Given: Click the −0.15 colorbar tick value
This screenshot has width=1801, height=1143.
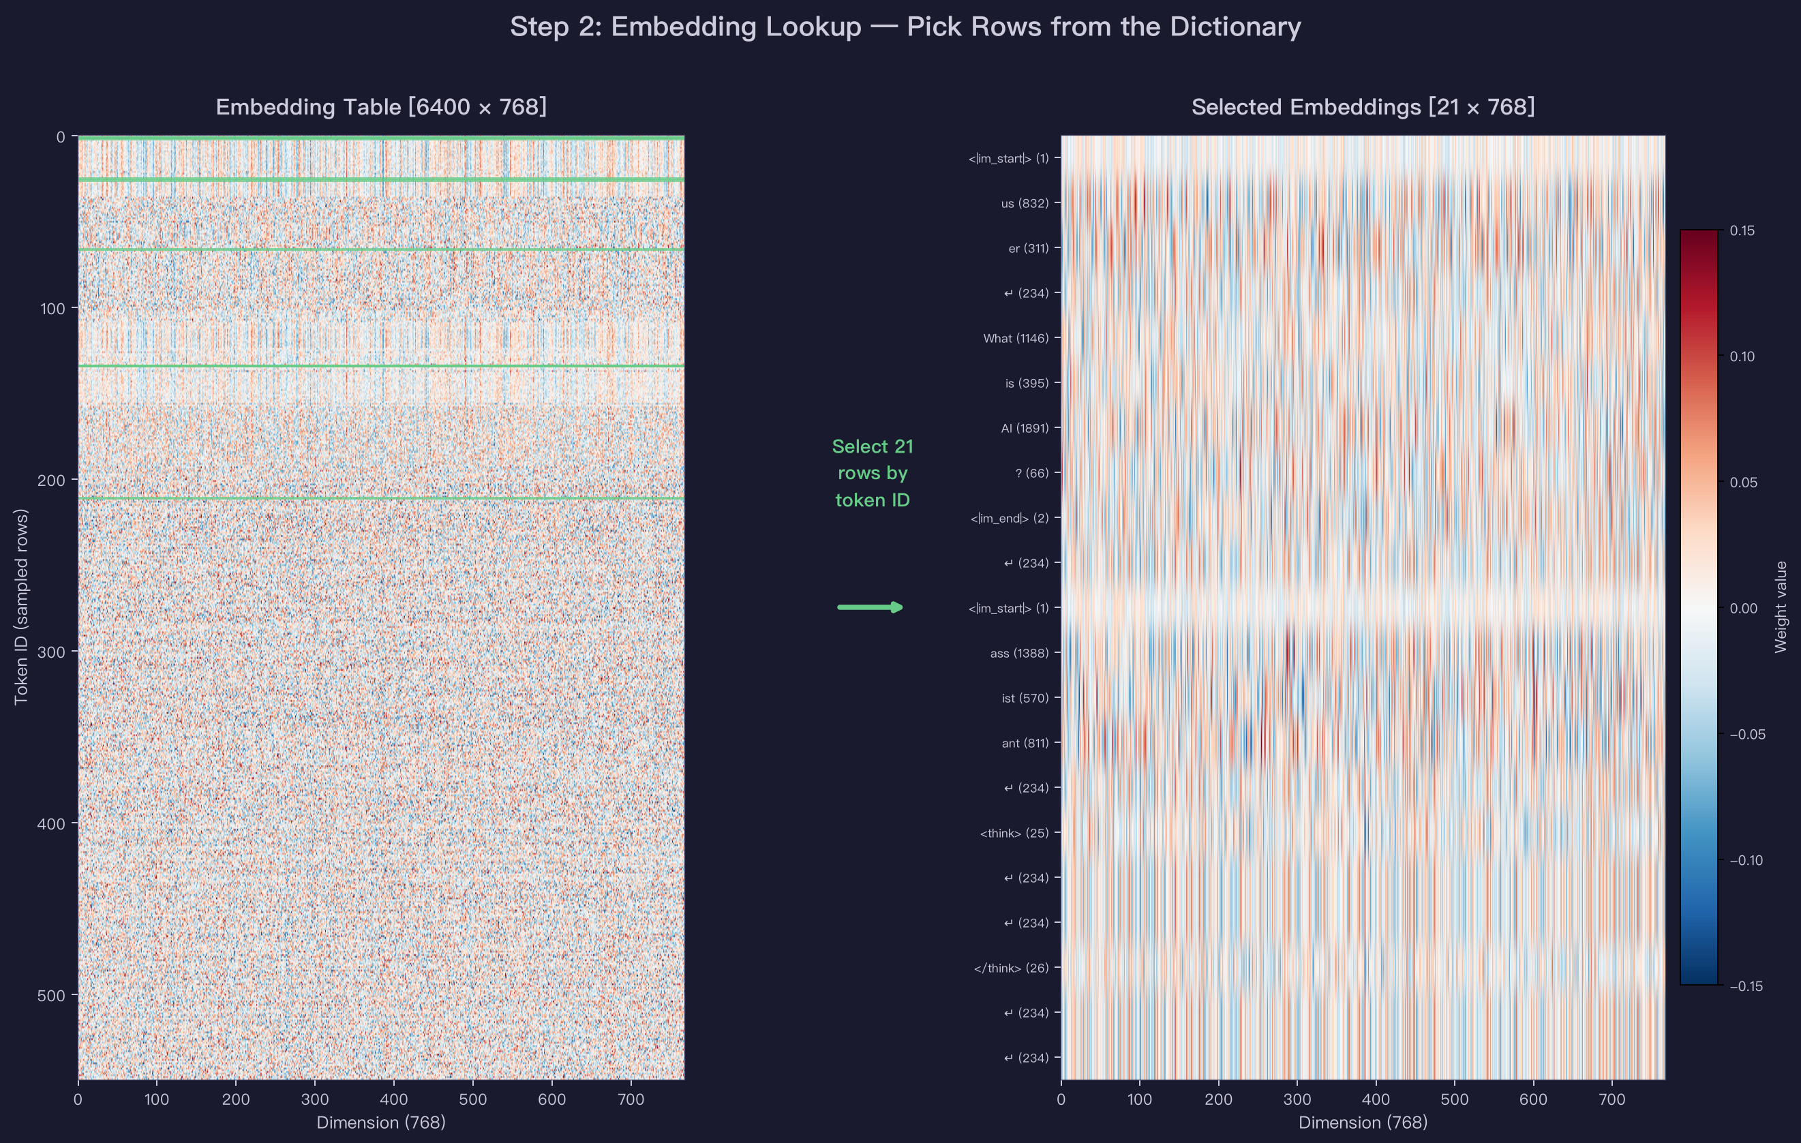Looking at the screenshot, I should [x=1746, y=986].
